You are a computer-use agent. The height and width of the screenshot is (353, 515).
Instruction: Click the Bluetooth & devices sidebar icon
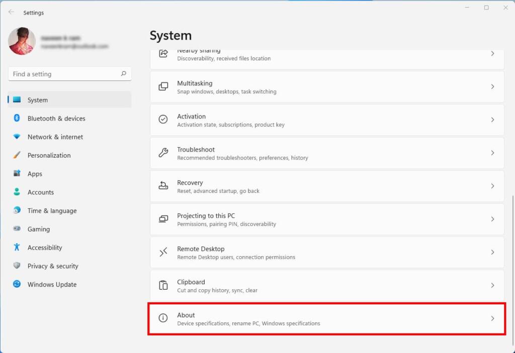(17, 118)
